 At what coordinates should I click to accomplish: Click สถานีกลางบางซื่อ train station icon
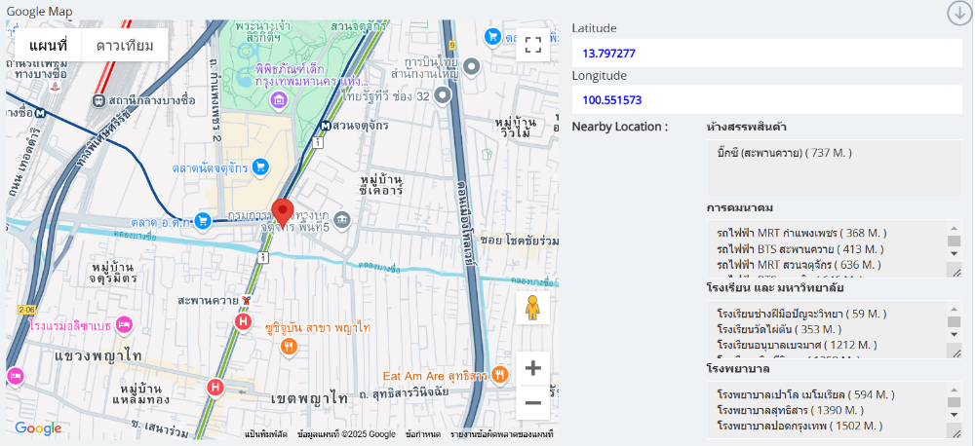[x=98, y=100]
